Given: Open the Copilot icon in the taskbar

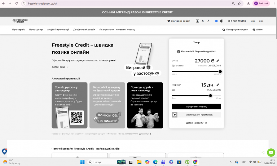Looking at the screenshot, I should [147, 162].
